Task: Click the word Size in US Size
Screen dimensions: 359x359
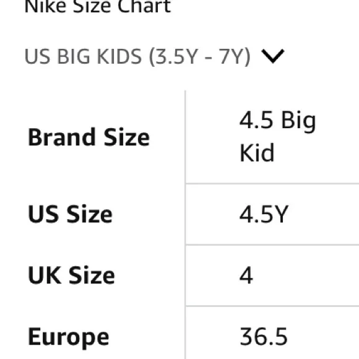Action: (90, 214)
